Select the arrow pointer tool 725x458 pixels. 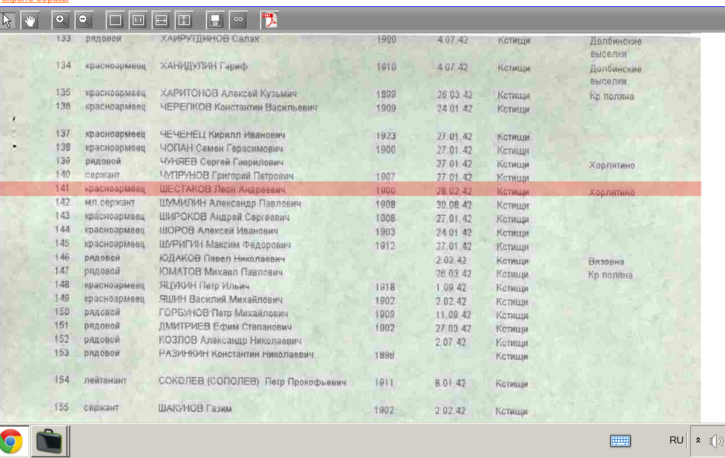click(x=8, y=19)
